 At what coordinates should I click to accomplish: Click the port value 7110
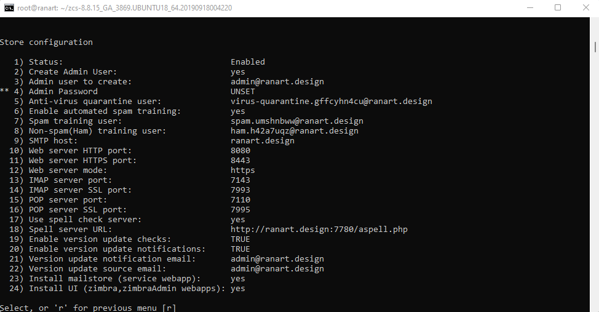point(240,200)
